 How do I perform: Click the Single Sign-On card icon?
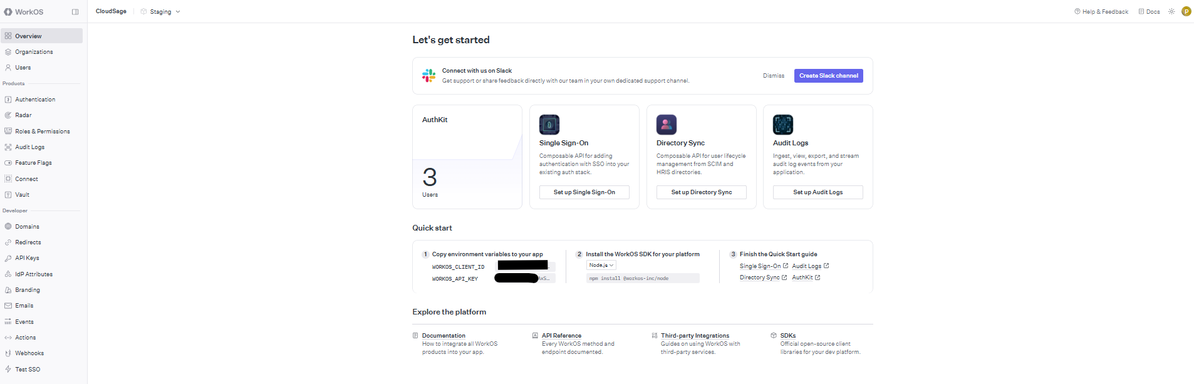tap(549, 125)
